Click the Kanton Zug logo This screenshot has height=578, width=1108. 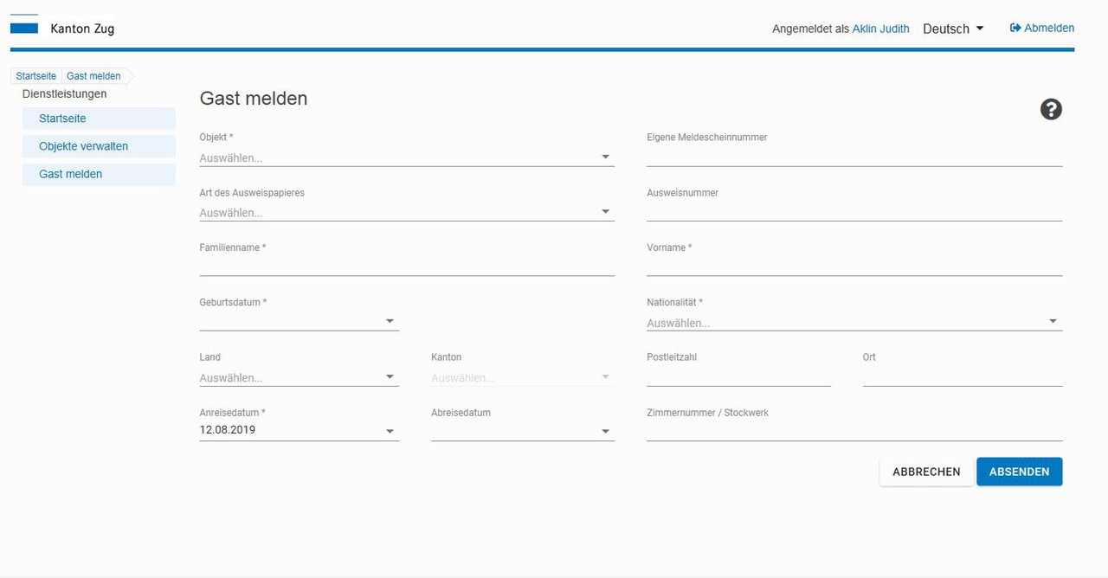24,28
